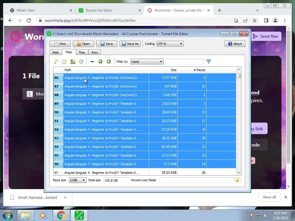Bookmark this page with star icon
The height and width of the screenshot is (221, 295).
[255, 20]
